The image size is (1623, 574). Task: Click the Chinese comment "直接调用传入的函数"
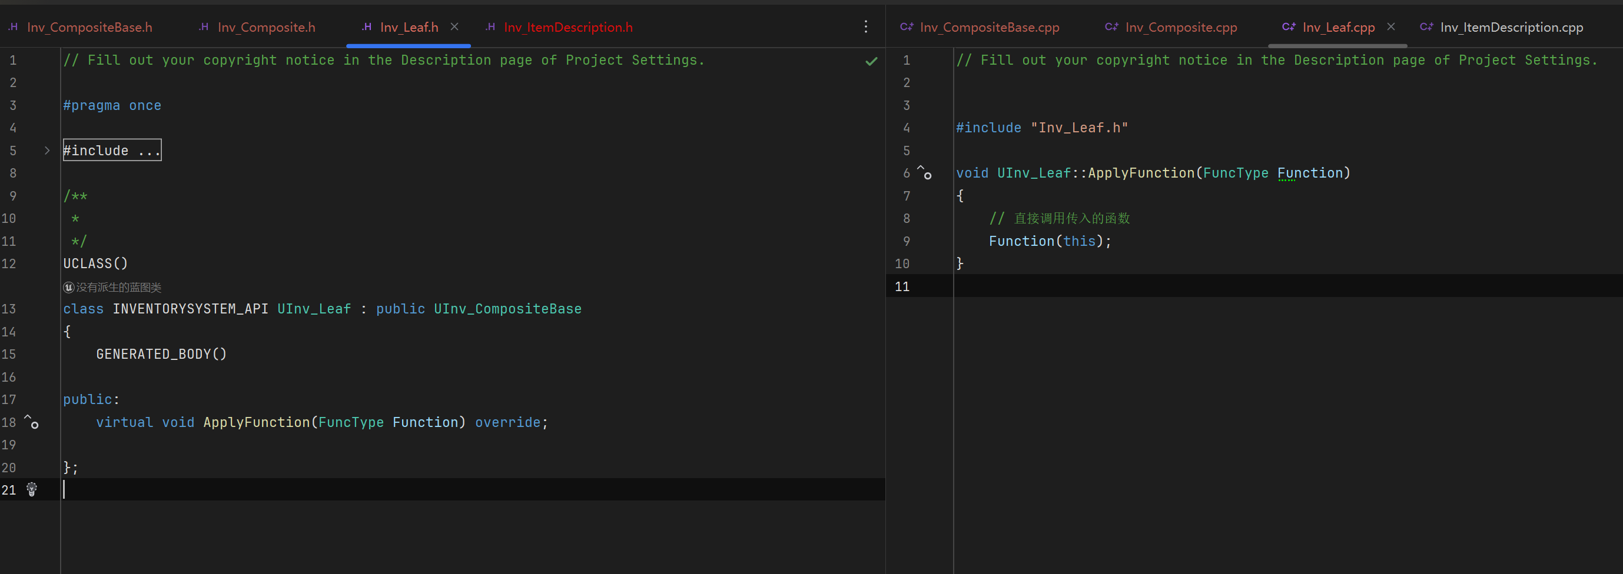tap(1072, 218)
